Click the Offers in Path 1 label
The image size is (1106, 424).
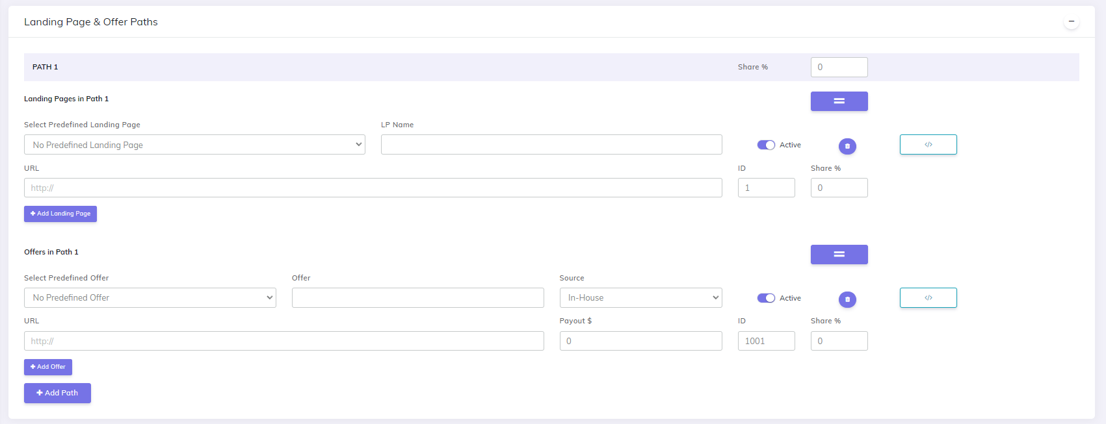(51, 252)
